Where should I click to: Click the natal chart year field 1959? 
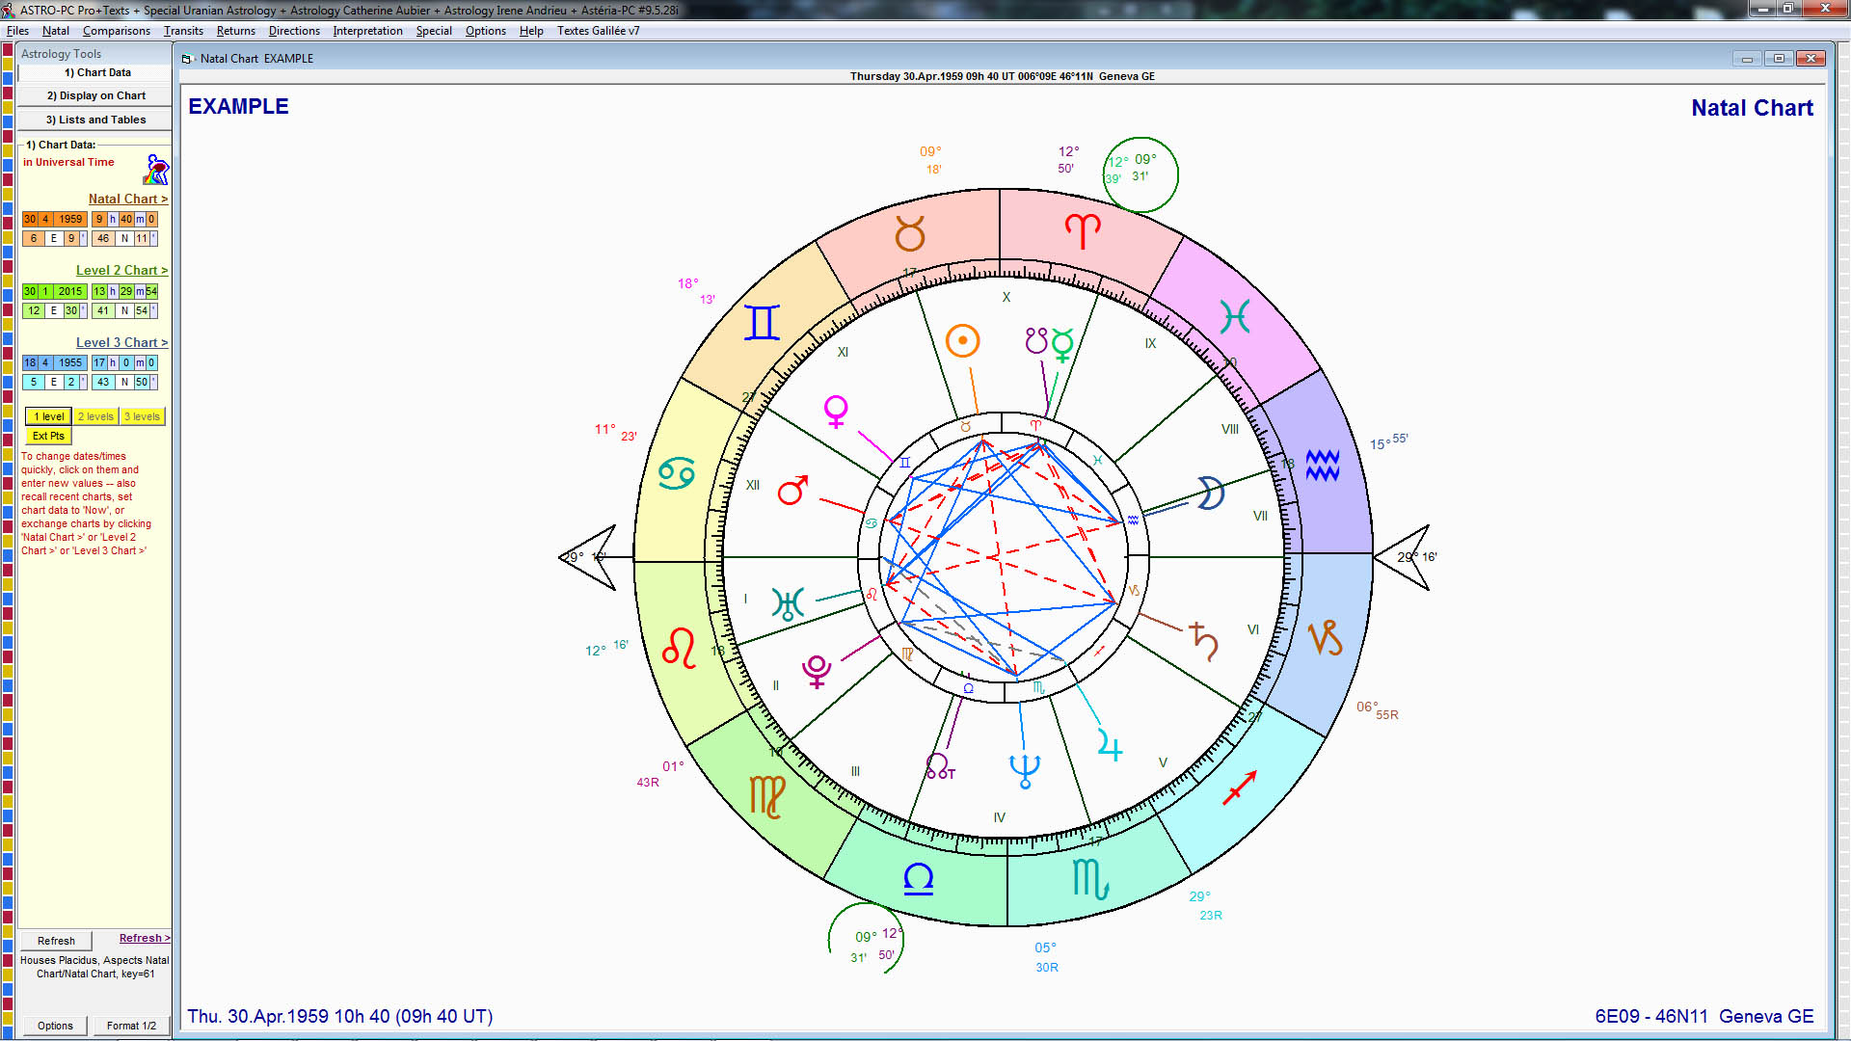(70, 220)
